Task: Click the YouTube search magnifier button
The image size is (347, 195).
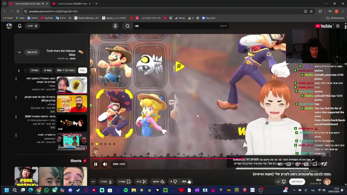Action: click(x=128, y=26)
